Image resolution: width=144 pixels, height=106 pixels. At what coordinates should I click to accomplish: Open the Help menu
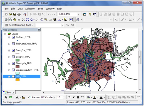pos(59,9)
